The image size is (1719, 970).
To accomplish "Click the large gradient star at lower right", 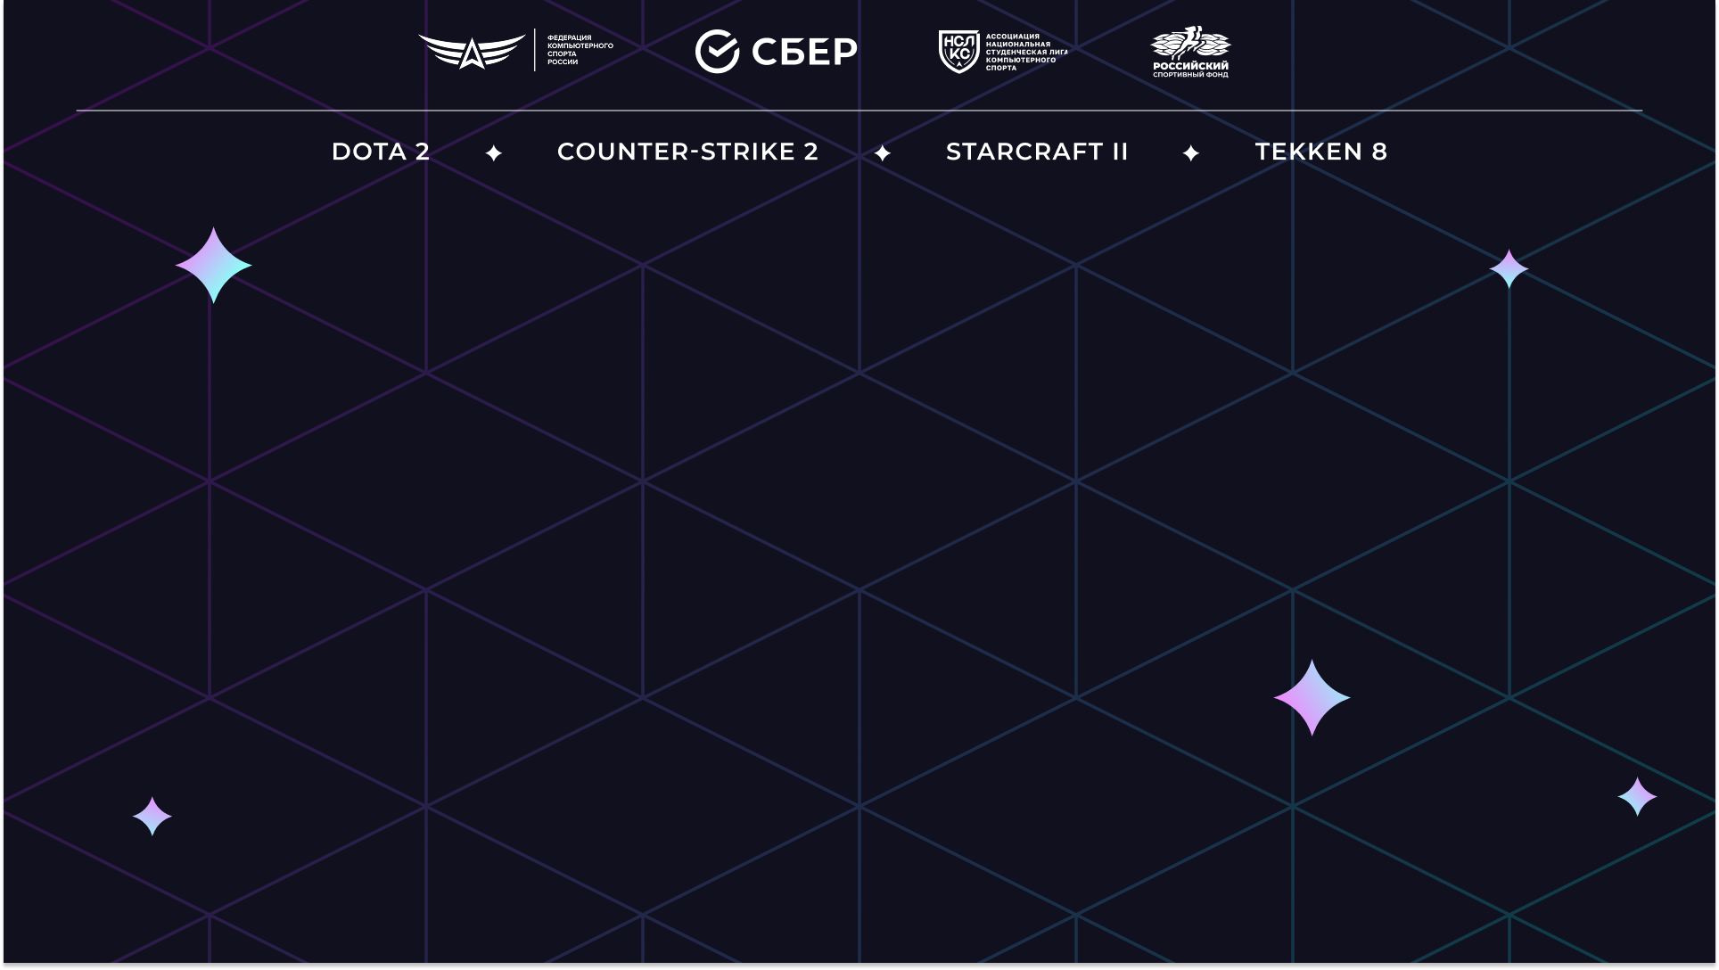I will tap(1312, 697).
